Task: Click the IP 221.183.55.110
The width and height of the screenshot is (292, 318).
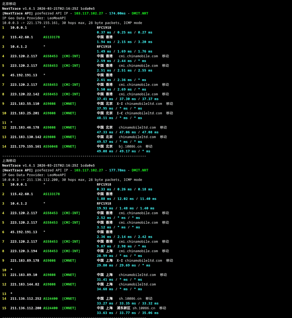Action: (25, 104)
